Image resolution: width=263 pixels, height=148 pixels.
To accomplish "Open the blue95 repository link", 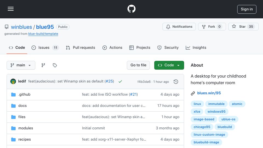I will click(x=45, y=27).
